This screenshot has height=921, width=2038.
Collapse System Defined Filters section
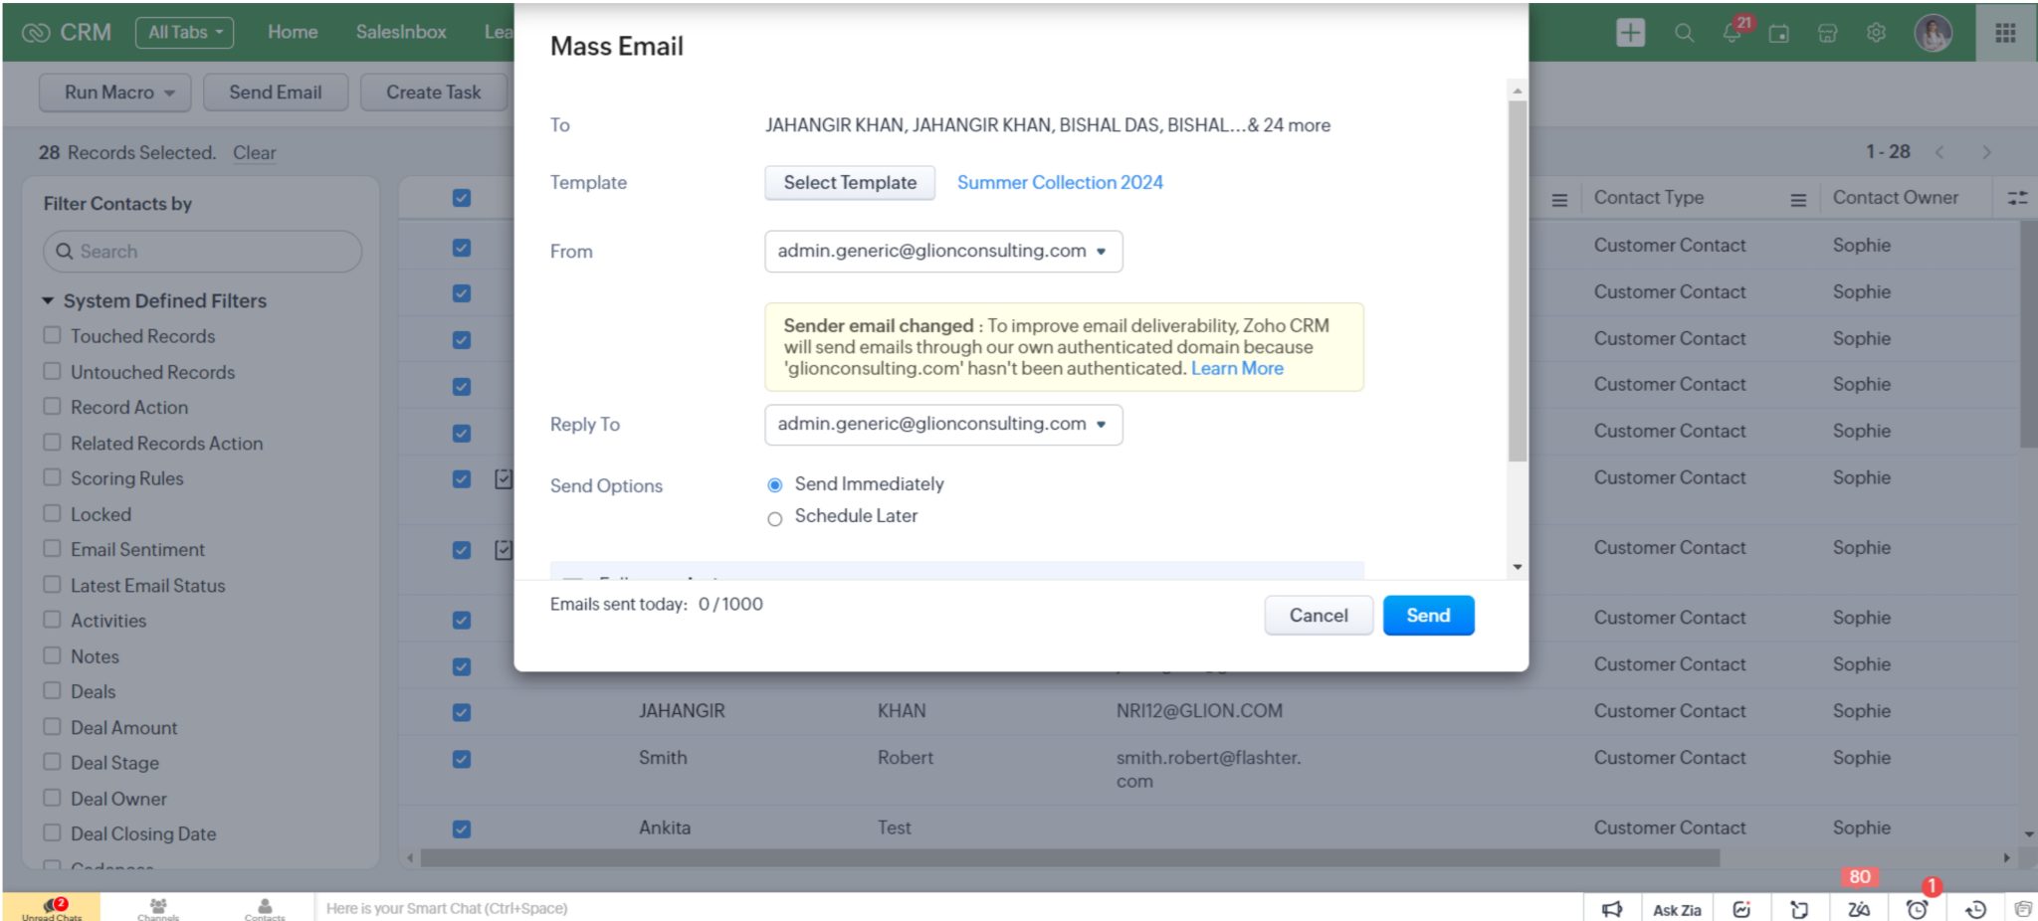[47, 300]
